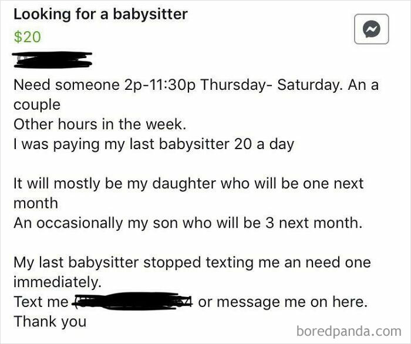
Task: Click the "Thank you" closing line
Action: (50, 322)
